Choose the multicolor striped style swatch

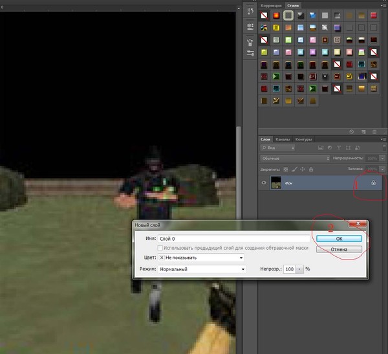(264, 27)
